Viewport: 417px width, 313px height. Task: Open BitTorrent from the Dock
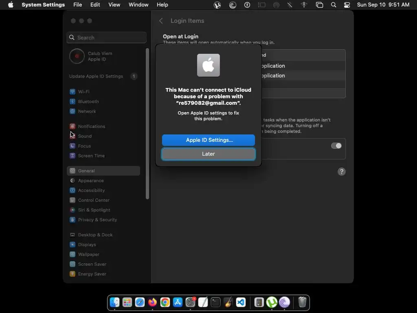(284, 302)
